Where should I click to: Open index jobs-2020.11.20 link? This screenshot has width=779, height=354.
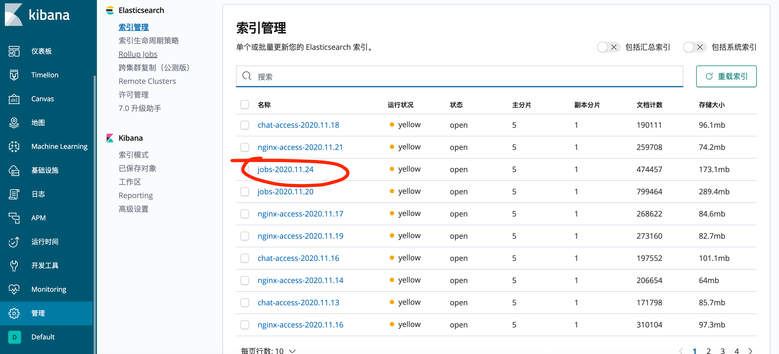pos(285,191)
